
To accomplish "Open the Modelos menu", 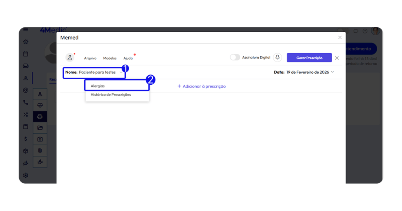I will point(110,58).
